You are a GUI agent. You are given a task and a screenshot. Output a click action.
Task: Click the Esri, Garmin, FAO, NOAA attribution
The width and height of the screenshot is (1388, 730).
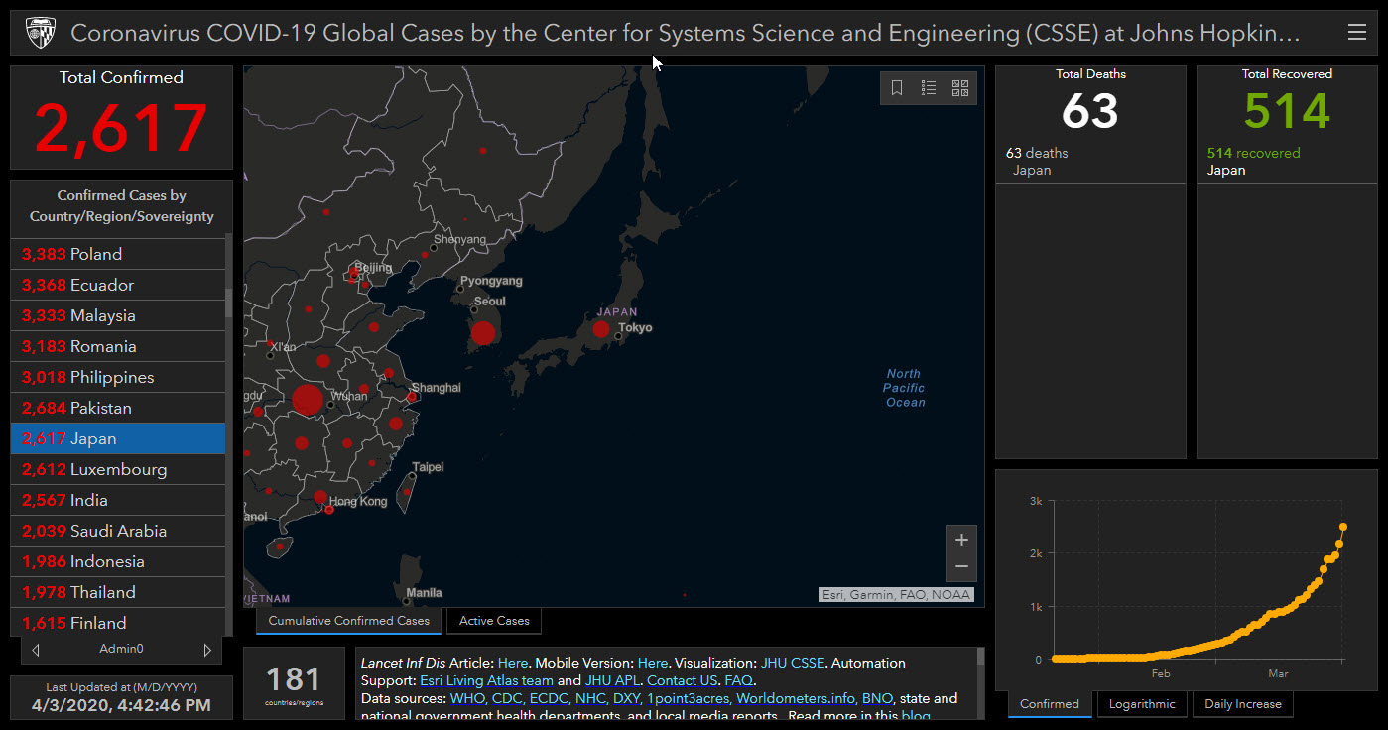[x=896, y=595]
